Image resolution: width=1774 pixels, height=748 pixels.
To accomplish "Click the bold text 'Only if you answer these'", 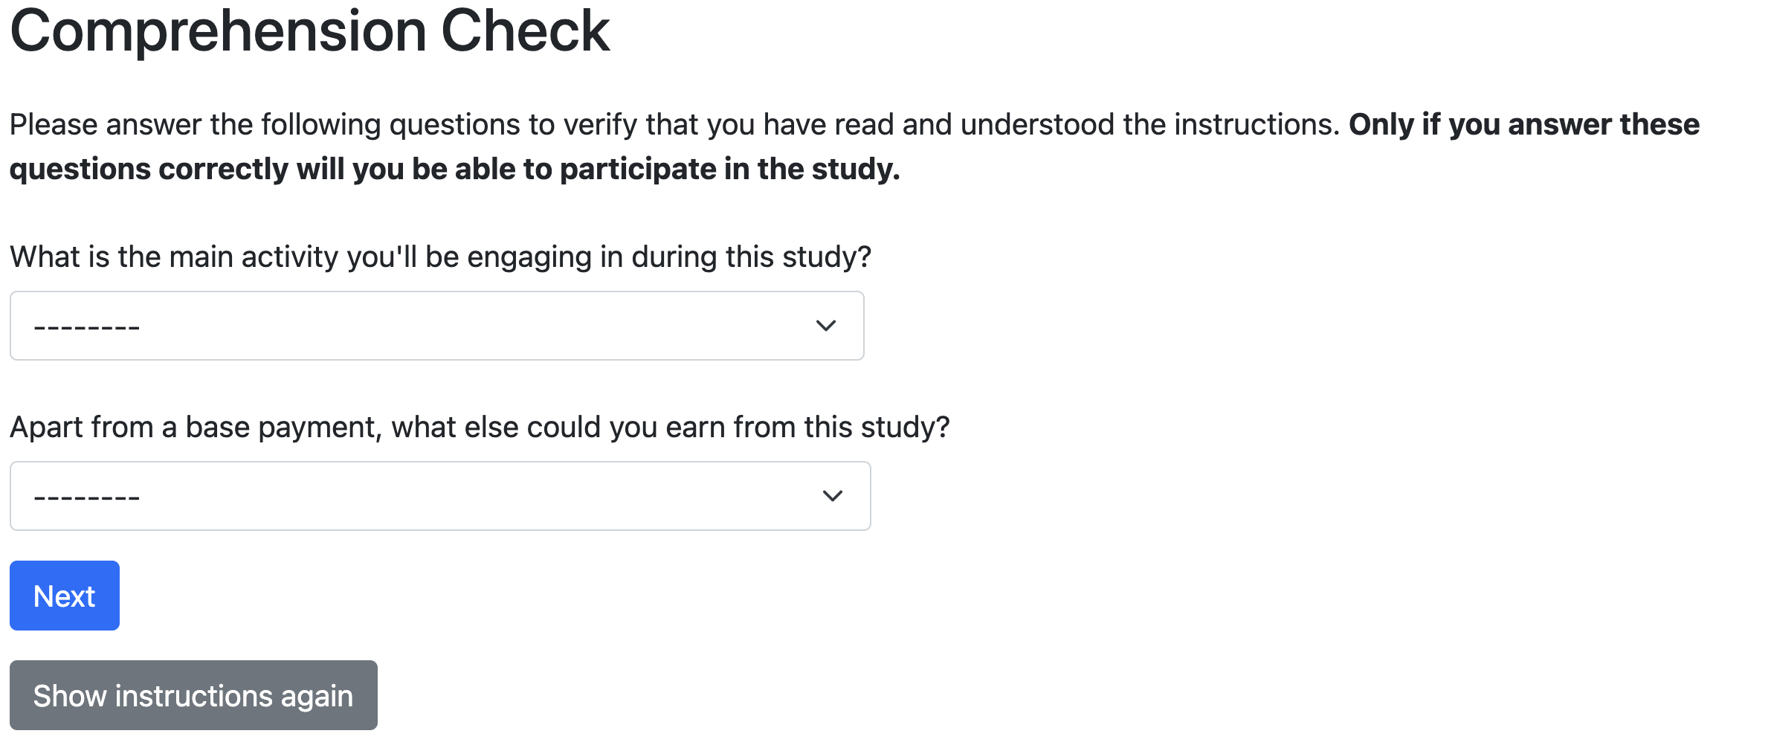I will point(1524,124).
